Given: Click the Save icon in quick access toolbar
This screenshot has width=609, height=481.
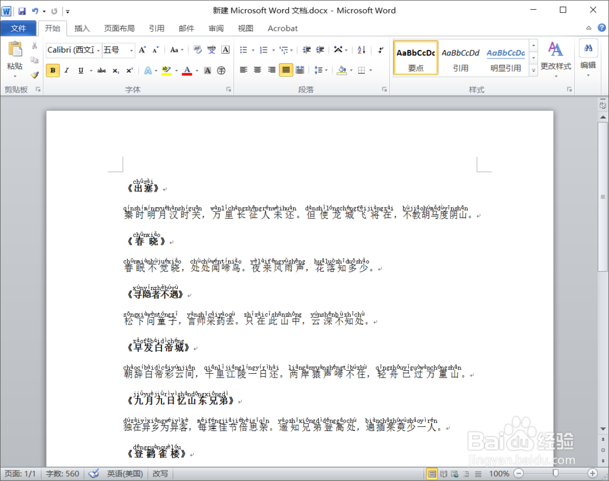Looking at the screenshot, I should tap(22, 11).
